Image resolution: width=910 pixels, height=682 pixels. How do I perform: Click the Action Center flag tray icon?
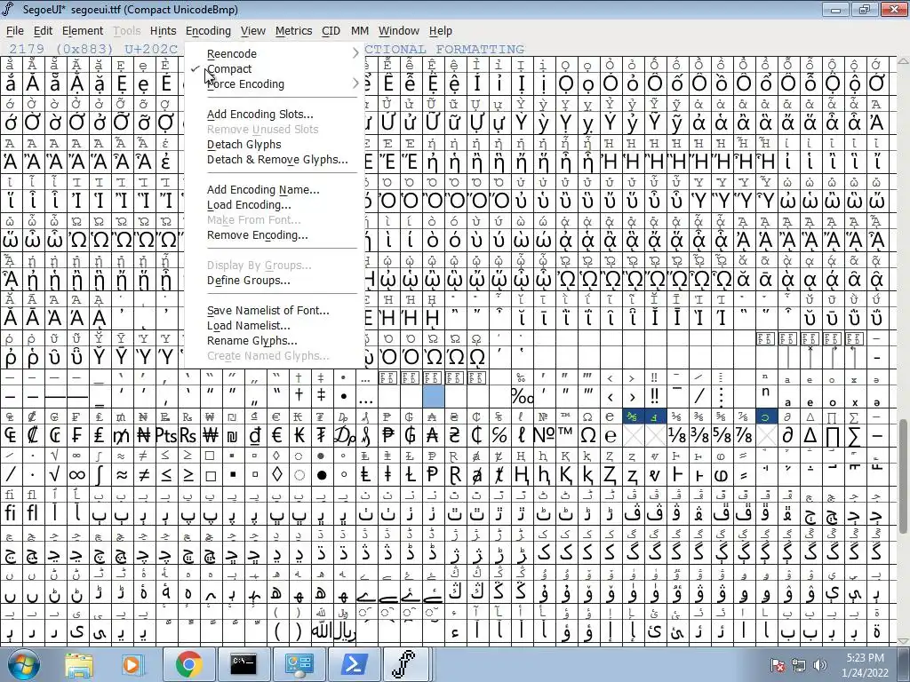point(778,665)
